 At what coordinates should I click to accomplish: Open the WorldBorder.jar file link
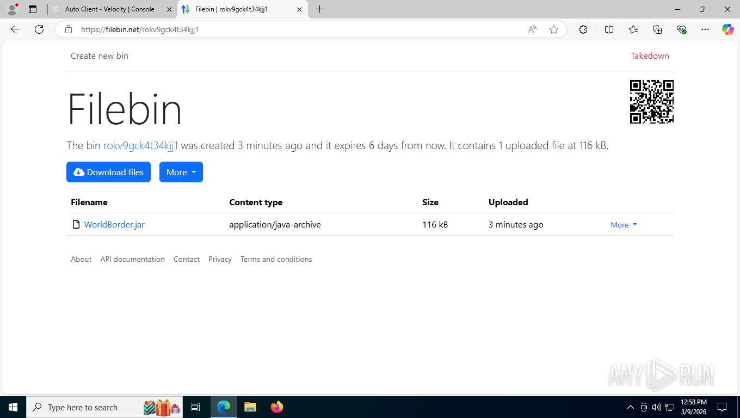114,224
